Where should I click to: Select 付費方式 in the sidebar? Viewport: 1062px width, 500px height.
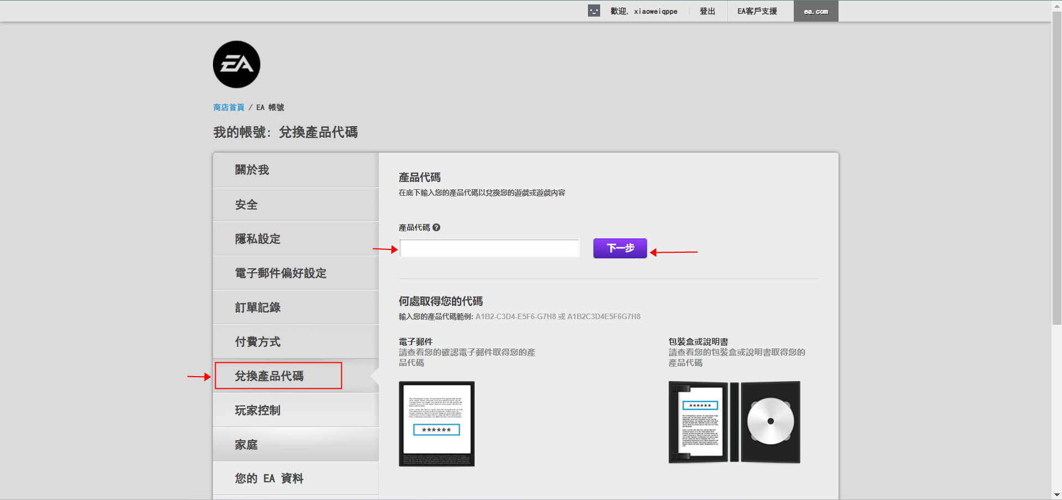[295, 342]
